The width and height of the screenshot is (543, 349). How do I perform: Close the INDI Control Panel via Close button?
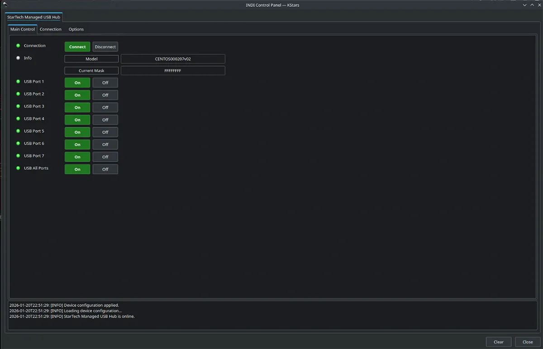(x=528, y=342)
